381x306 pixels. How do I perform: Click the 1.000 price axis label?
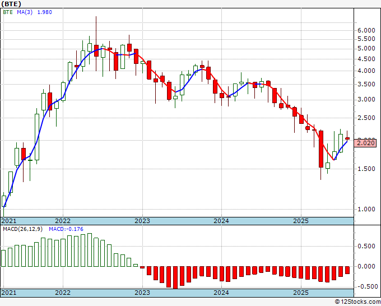pos(366,209)
